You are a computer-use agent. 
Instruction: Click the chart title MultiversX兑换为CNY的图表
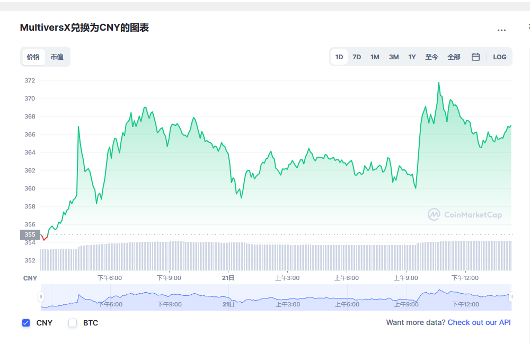pyautogui.click(x=84, y=28)
